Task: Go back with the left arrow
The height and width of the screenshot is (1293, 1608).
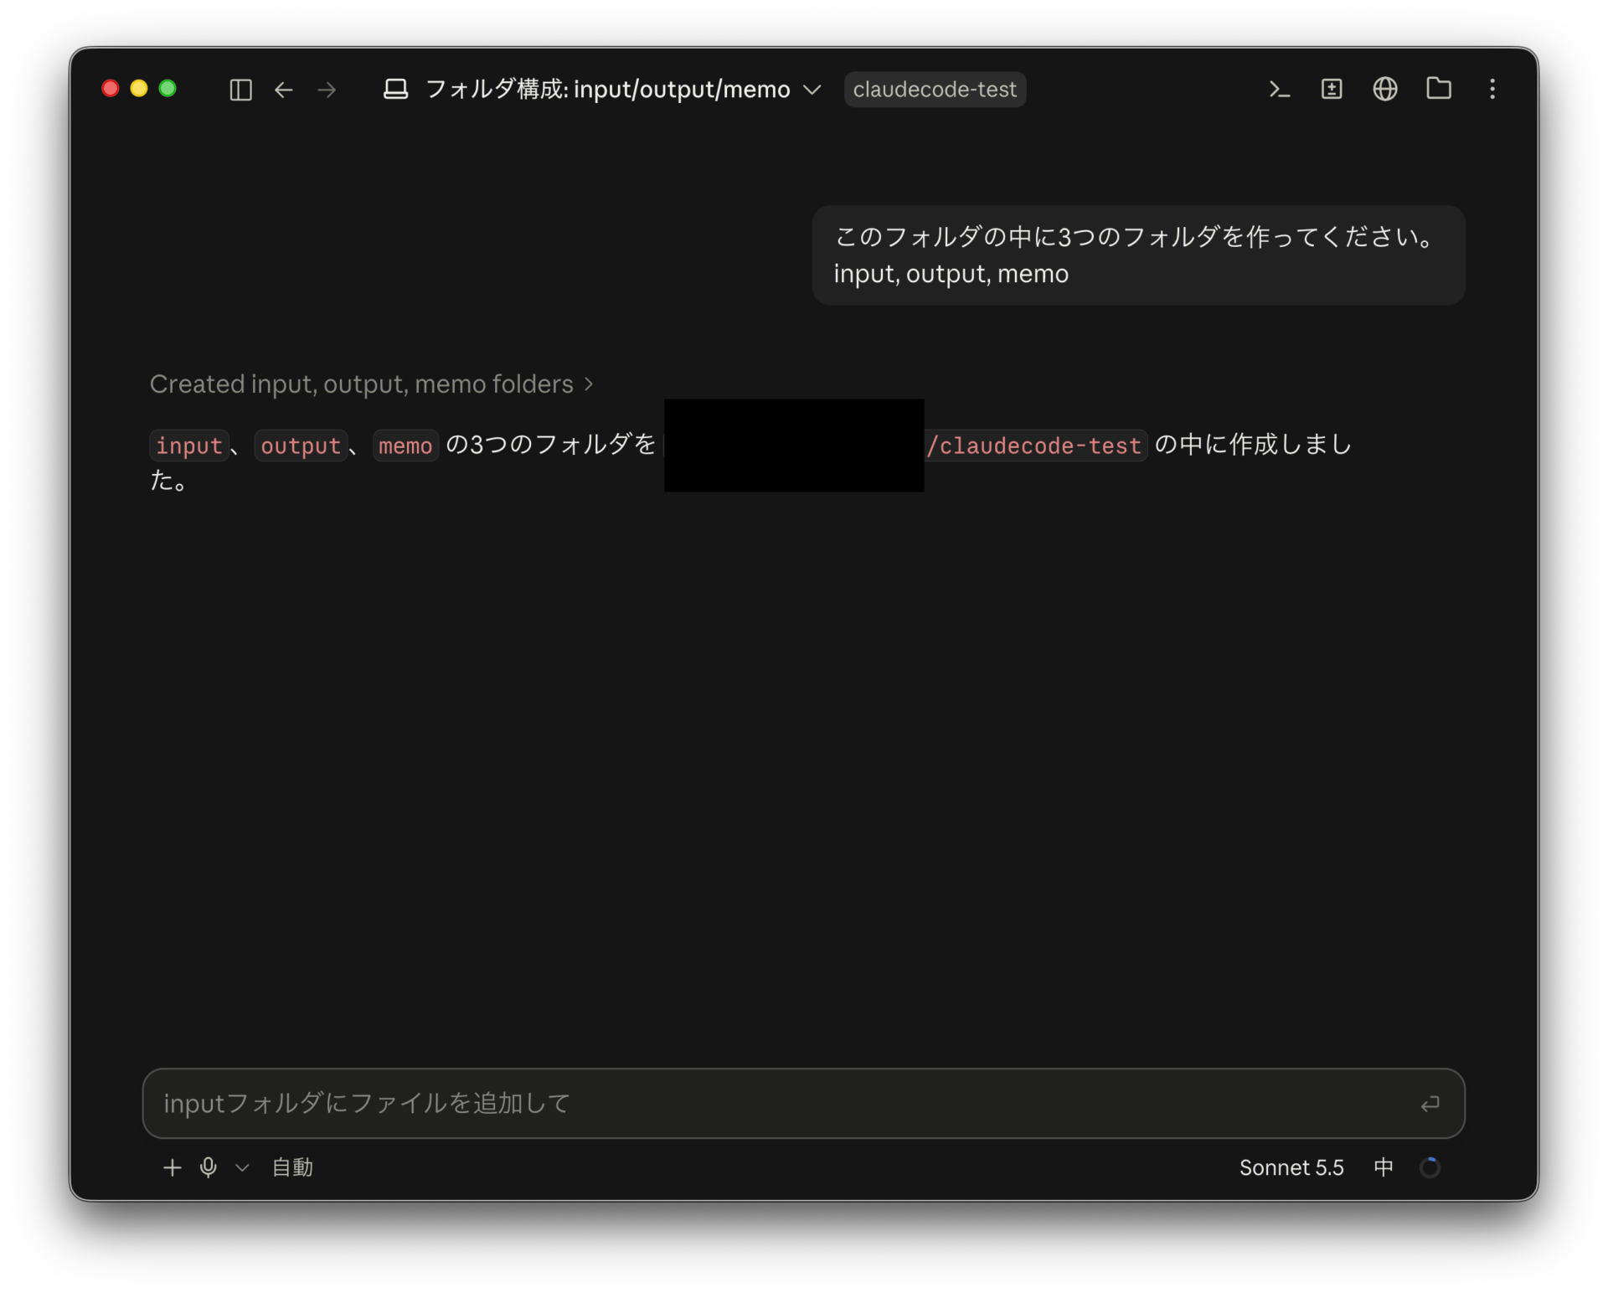Action: (x=284, y=90)
